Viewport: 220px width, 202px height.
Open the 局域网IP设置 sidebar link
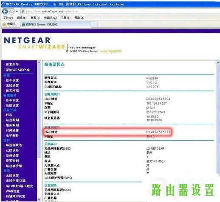15,196
